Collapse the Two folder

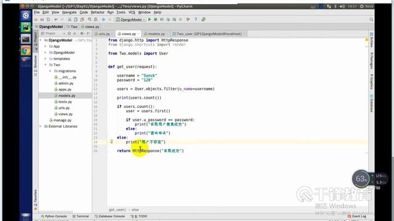click(46, 65)
